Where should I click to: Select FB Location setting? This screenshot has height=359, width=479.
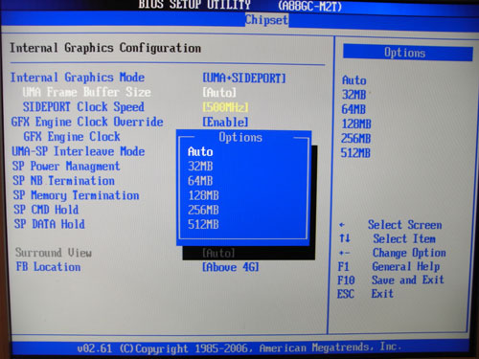48,267
